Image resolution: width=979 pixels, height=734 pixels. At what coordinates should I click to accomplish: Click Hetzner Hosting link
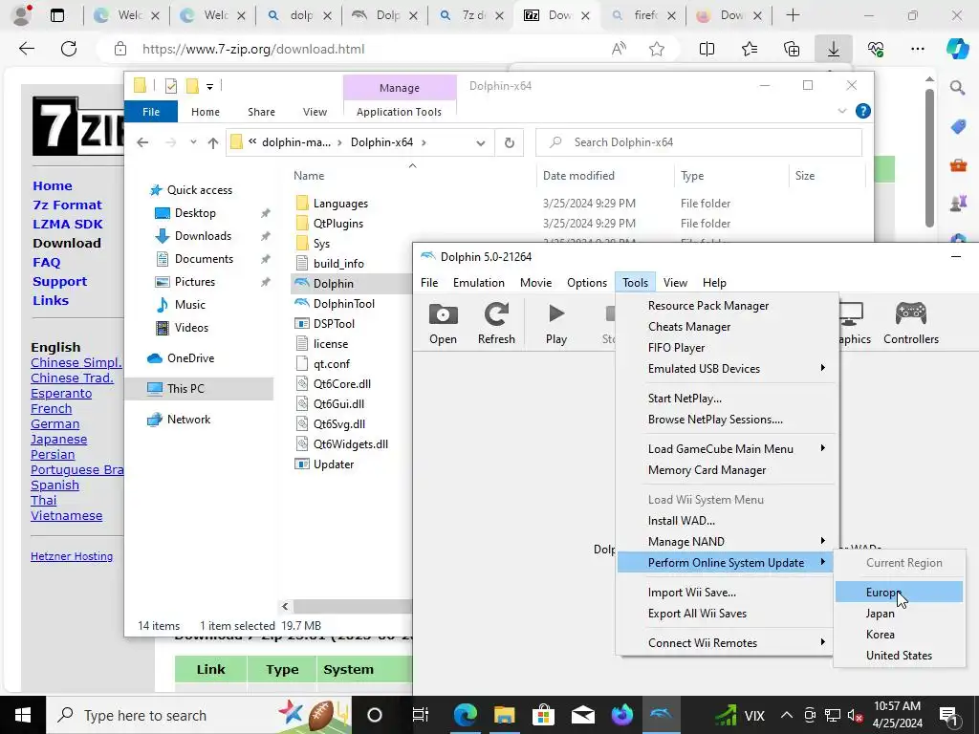pyautogui.click(x=72, y=556)
